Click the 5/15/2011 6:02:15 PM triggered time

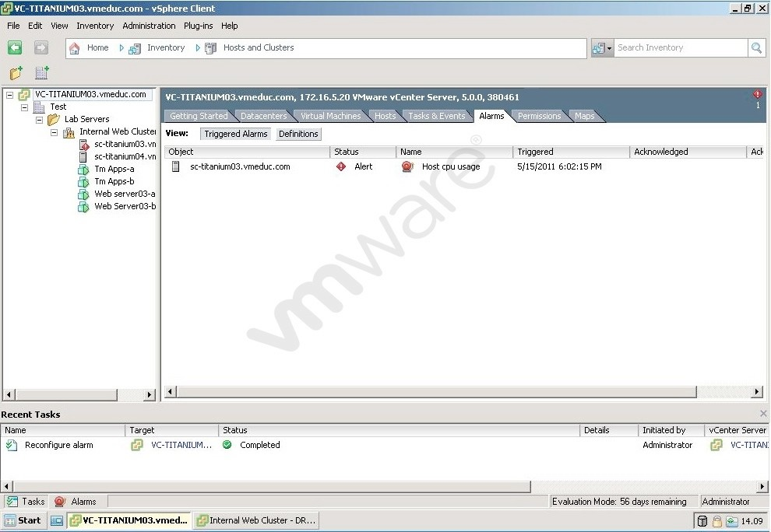pos(560,166)
